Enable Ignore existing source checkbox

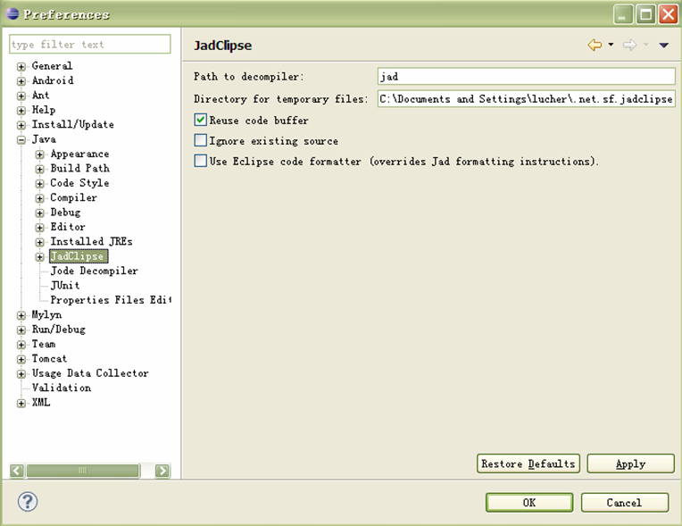click(201, 140)
